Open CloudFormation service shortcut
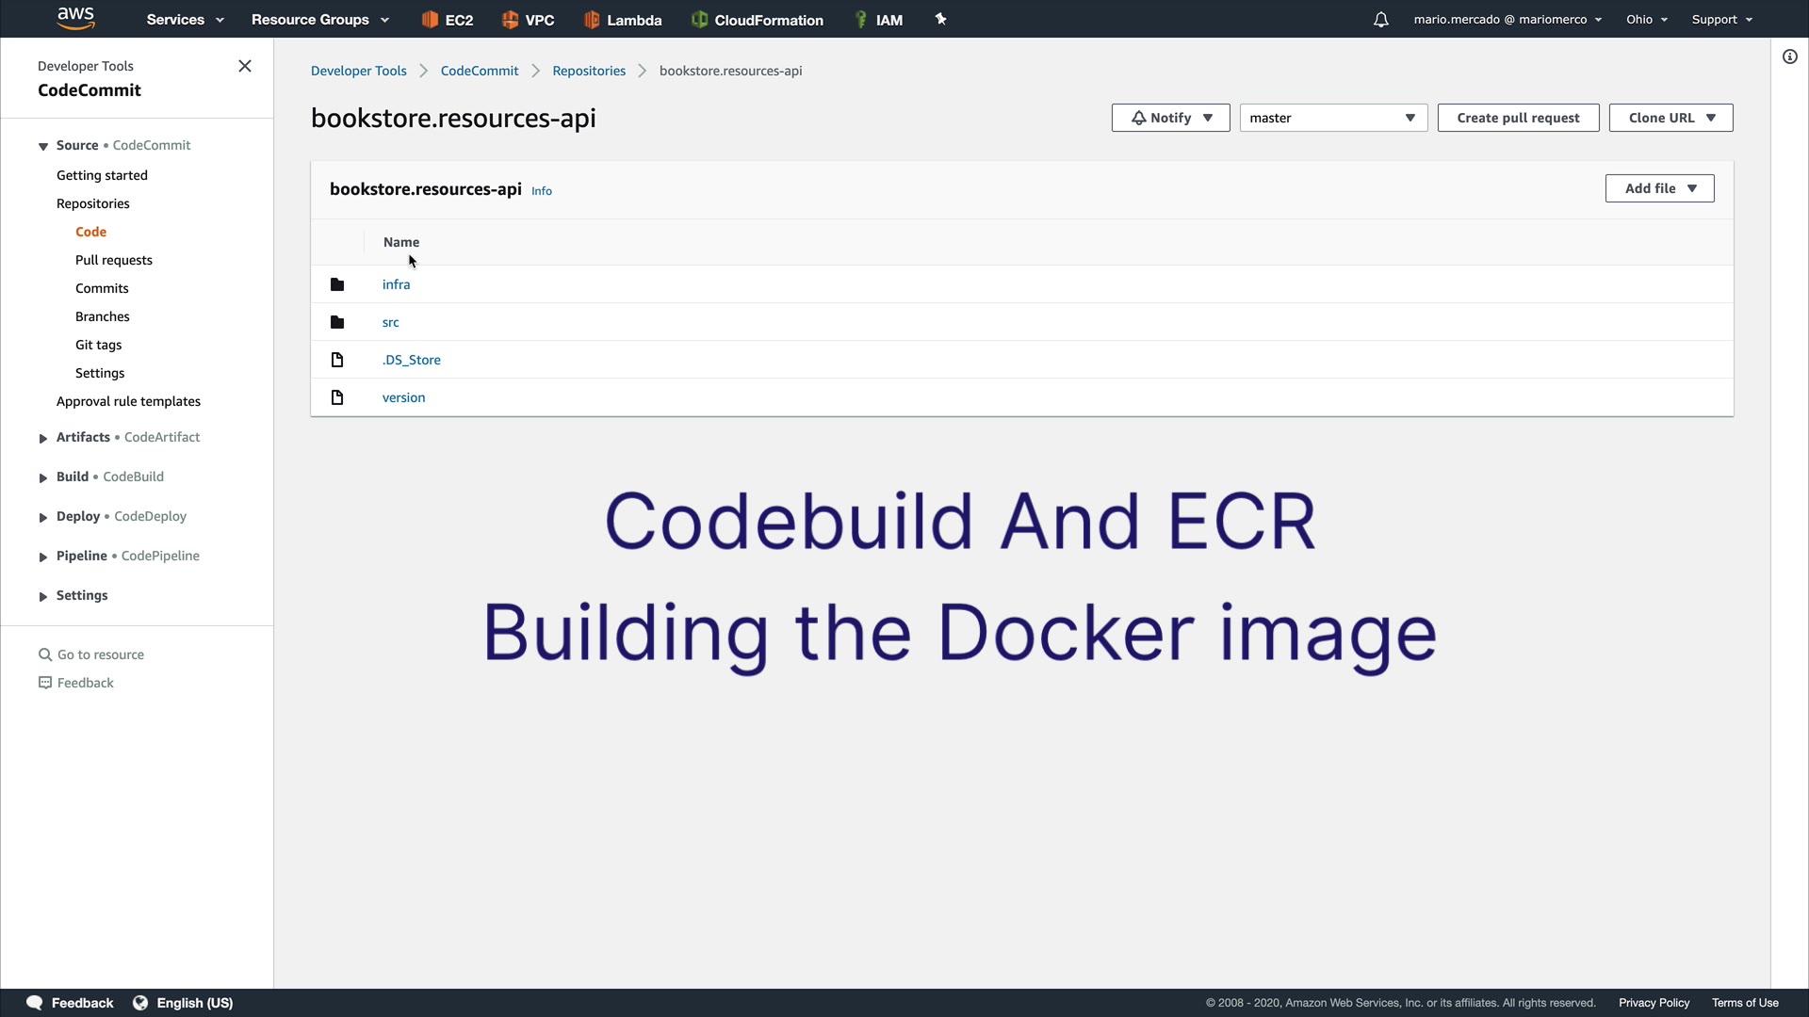Viewport: 1809px width, 1017px height. (x=758, y=20)
